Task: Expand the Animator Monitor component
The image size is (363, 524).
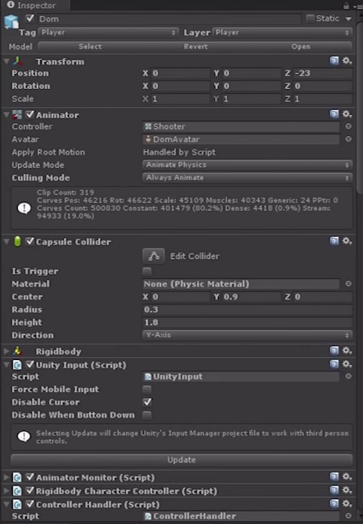Action: coord(6,477)
